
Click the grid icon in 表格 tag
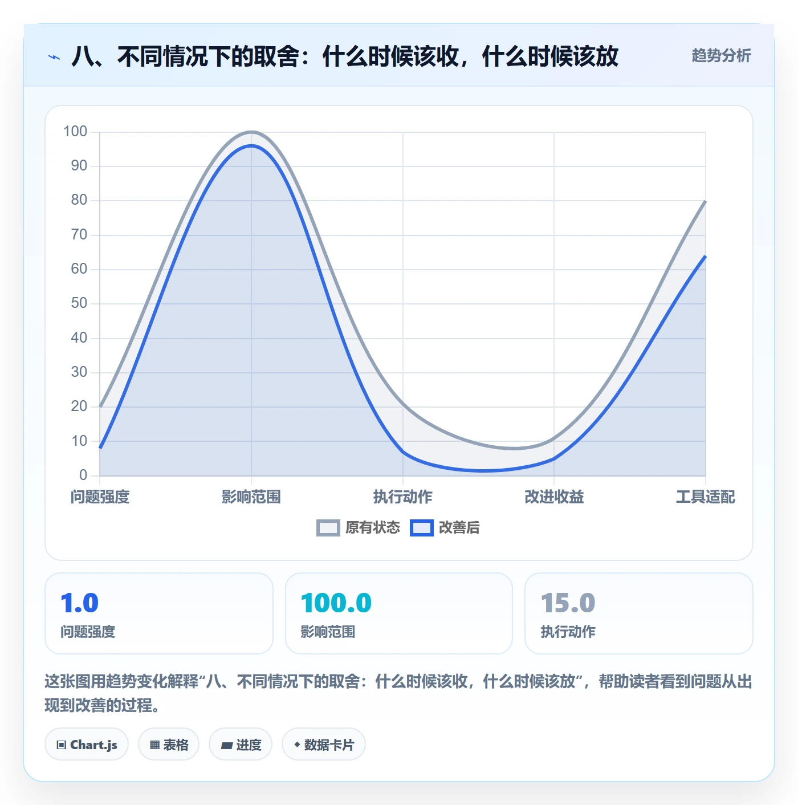point(154,745)
